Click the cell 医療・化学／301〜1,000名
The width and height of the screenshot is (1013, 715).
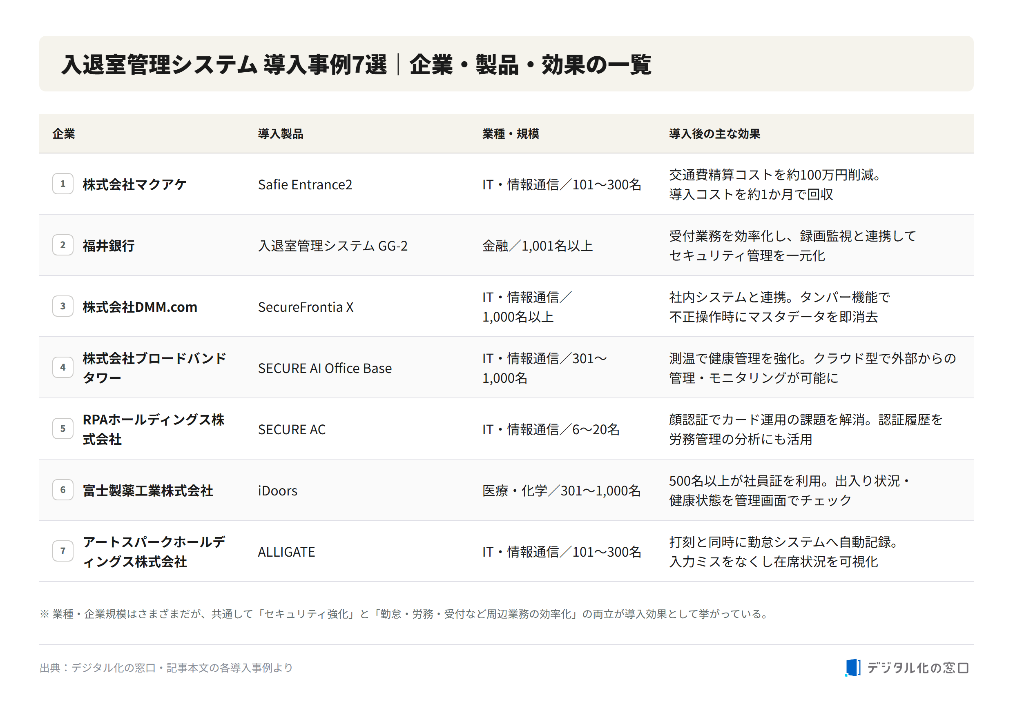coord(561,491)
